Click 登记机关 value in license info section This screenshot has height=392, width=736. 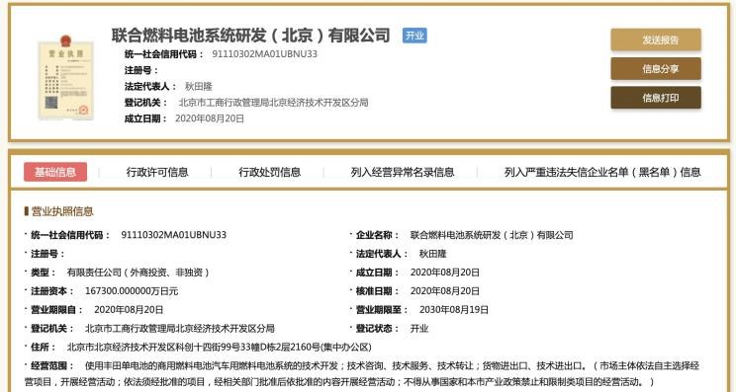pos(179,328)
